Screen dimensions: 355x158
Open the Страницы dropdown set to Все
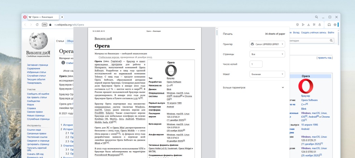(267, 54)
